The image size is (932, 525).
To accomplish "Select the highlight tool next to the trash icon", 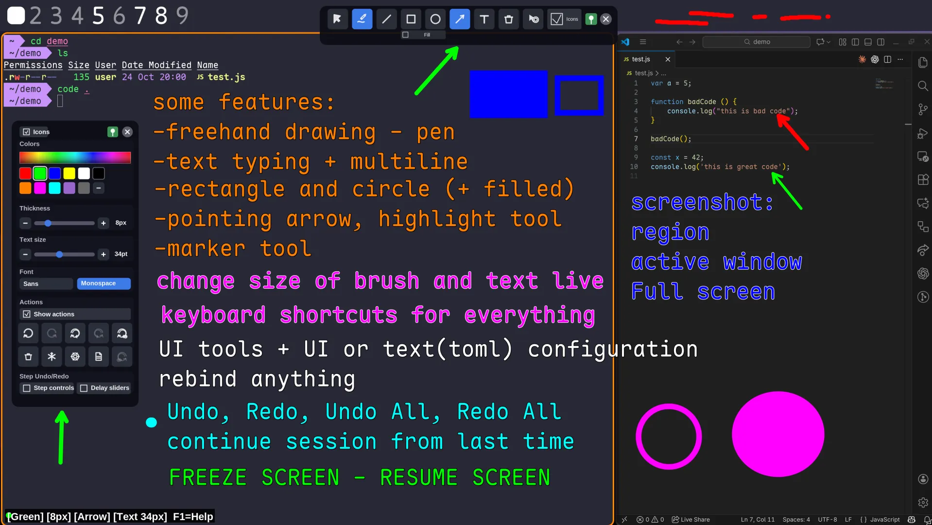I will pyautogui.click(x=533, y=19).
